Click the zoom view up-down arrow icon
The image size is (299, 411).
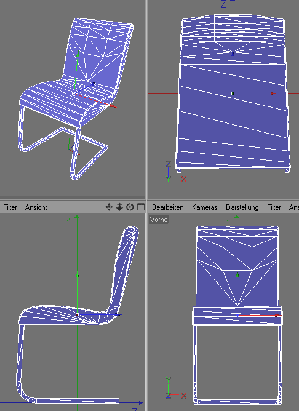(119, 207)
